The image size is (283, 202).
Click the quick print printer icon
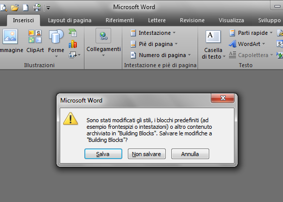pyautogui.click(x=37, y=8)
